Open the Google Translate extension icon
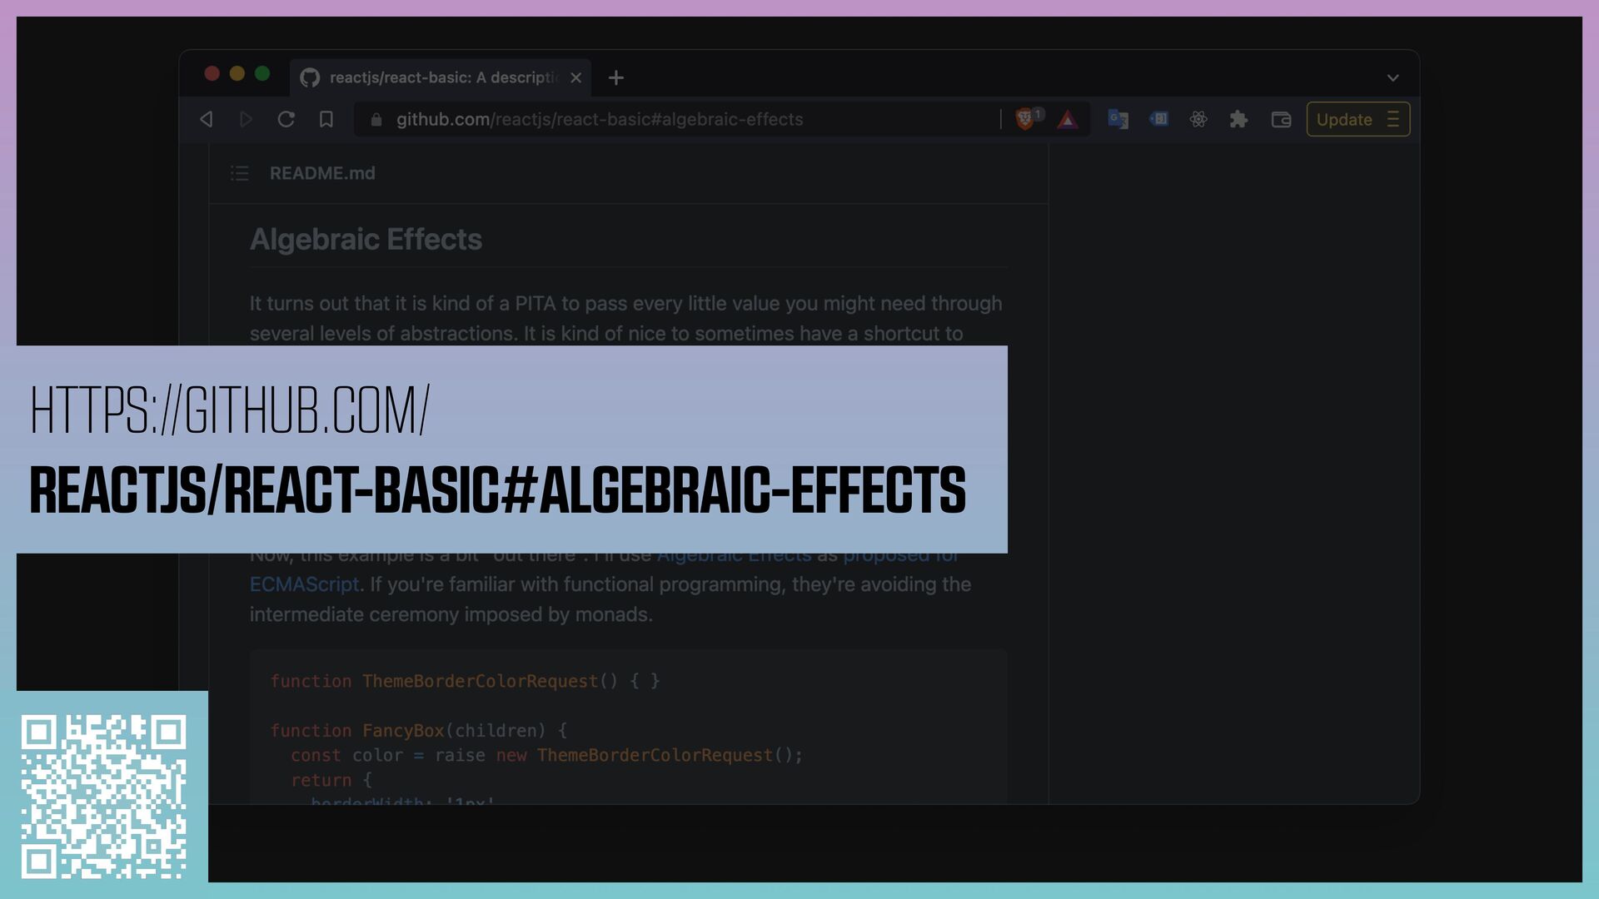1599x899 pixels. click(1118, 119)
